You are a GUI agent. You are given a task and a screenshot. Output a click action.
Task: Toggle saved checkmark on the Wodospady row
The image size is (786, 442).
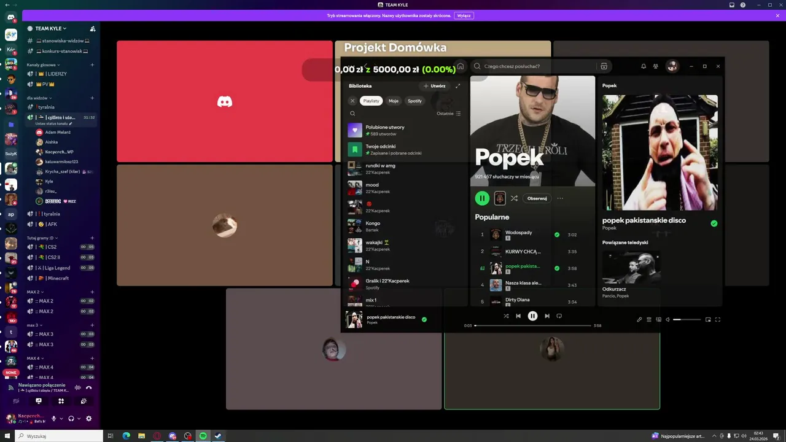557,235
